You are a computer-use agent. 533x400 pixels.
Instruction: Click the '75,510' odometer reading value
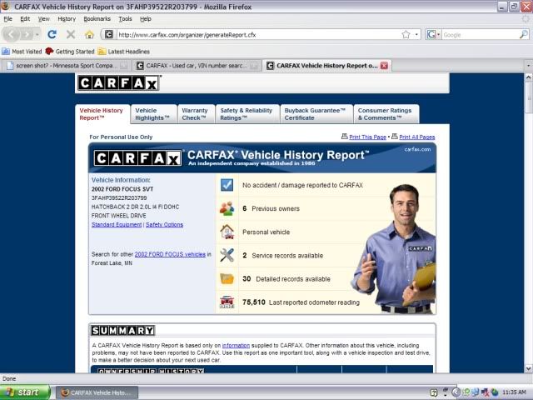click(x=253, y=302)
